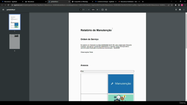Open the browser side panel
Screen dimensions: 187x105
coord(179,5)
